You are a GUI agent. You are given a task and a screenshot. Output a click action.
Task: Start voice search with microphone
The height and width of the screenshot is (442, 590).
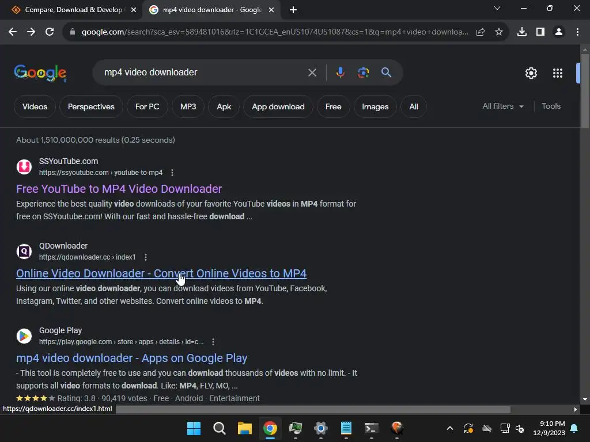340,73
